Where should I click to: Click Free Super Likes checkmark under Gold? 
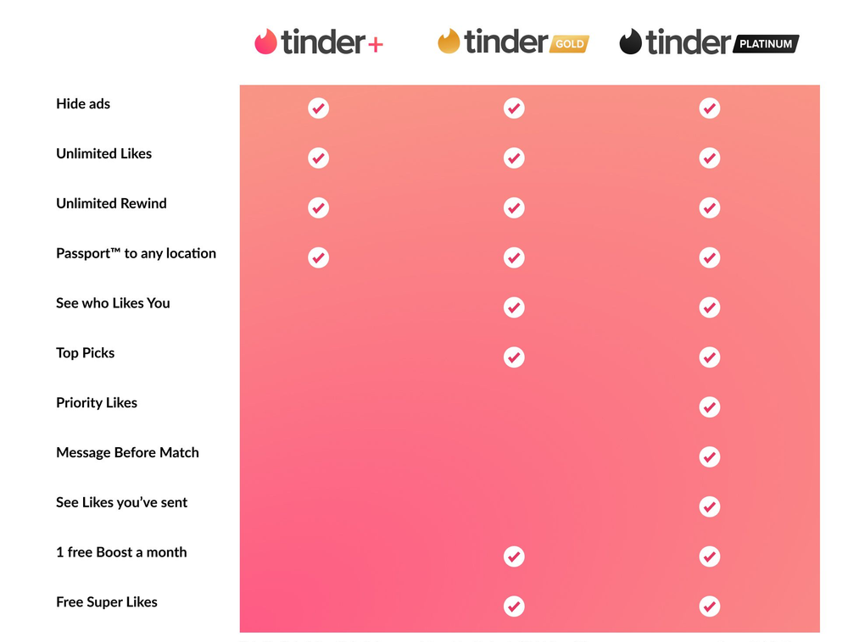(x=514, y=606)
